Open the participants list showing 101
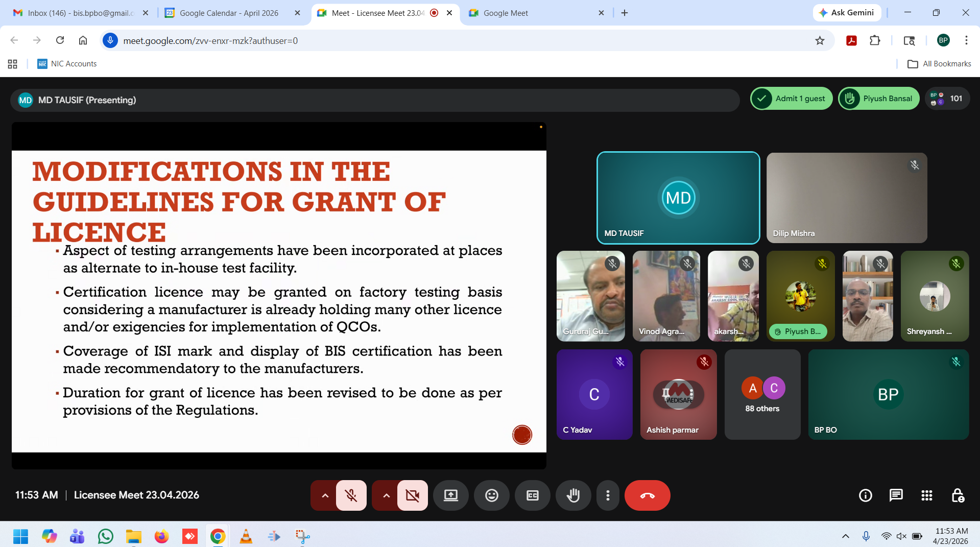Image resolution: width=980 pixels, height=547 pixels. click(947, 99)
